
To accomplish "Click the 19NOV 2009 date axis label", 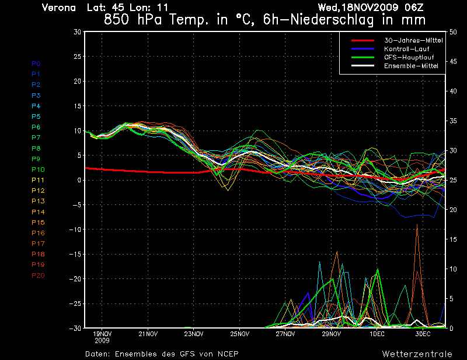I will [x=102, y=336].
